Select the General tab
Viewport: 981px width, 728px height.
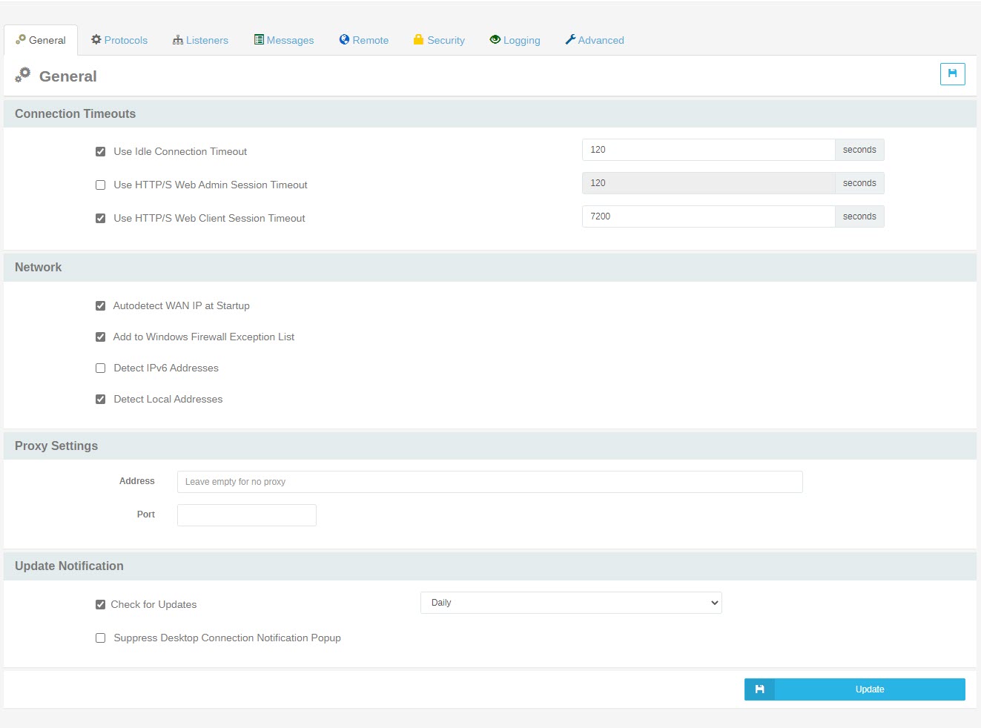pyautogui.click(x=41, y=40)
